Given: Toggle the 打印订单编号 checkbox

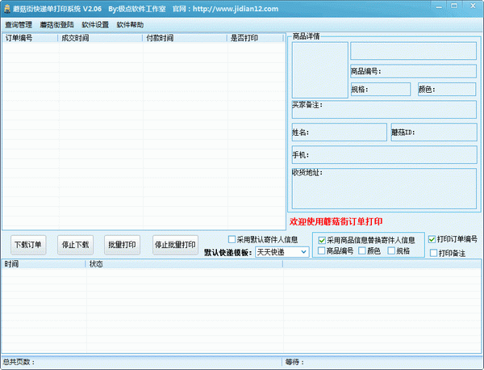Looking at the screenshot, I should coord(433,239).
